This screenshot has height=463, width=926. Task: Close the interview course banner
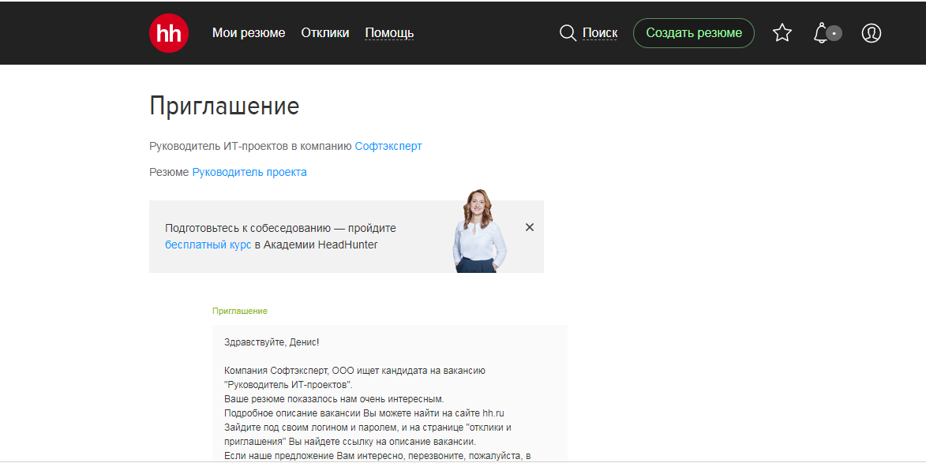point(530,227)
